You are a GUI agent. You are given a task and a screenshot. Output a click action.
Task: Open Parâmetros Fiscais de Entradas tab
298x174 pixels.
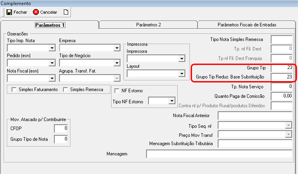coord(247,25)
